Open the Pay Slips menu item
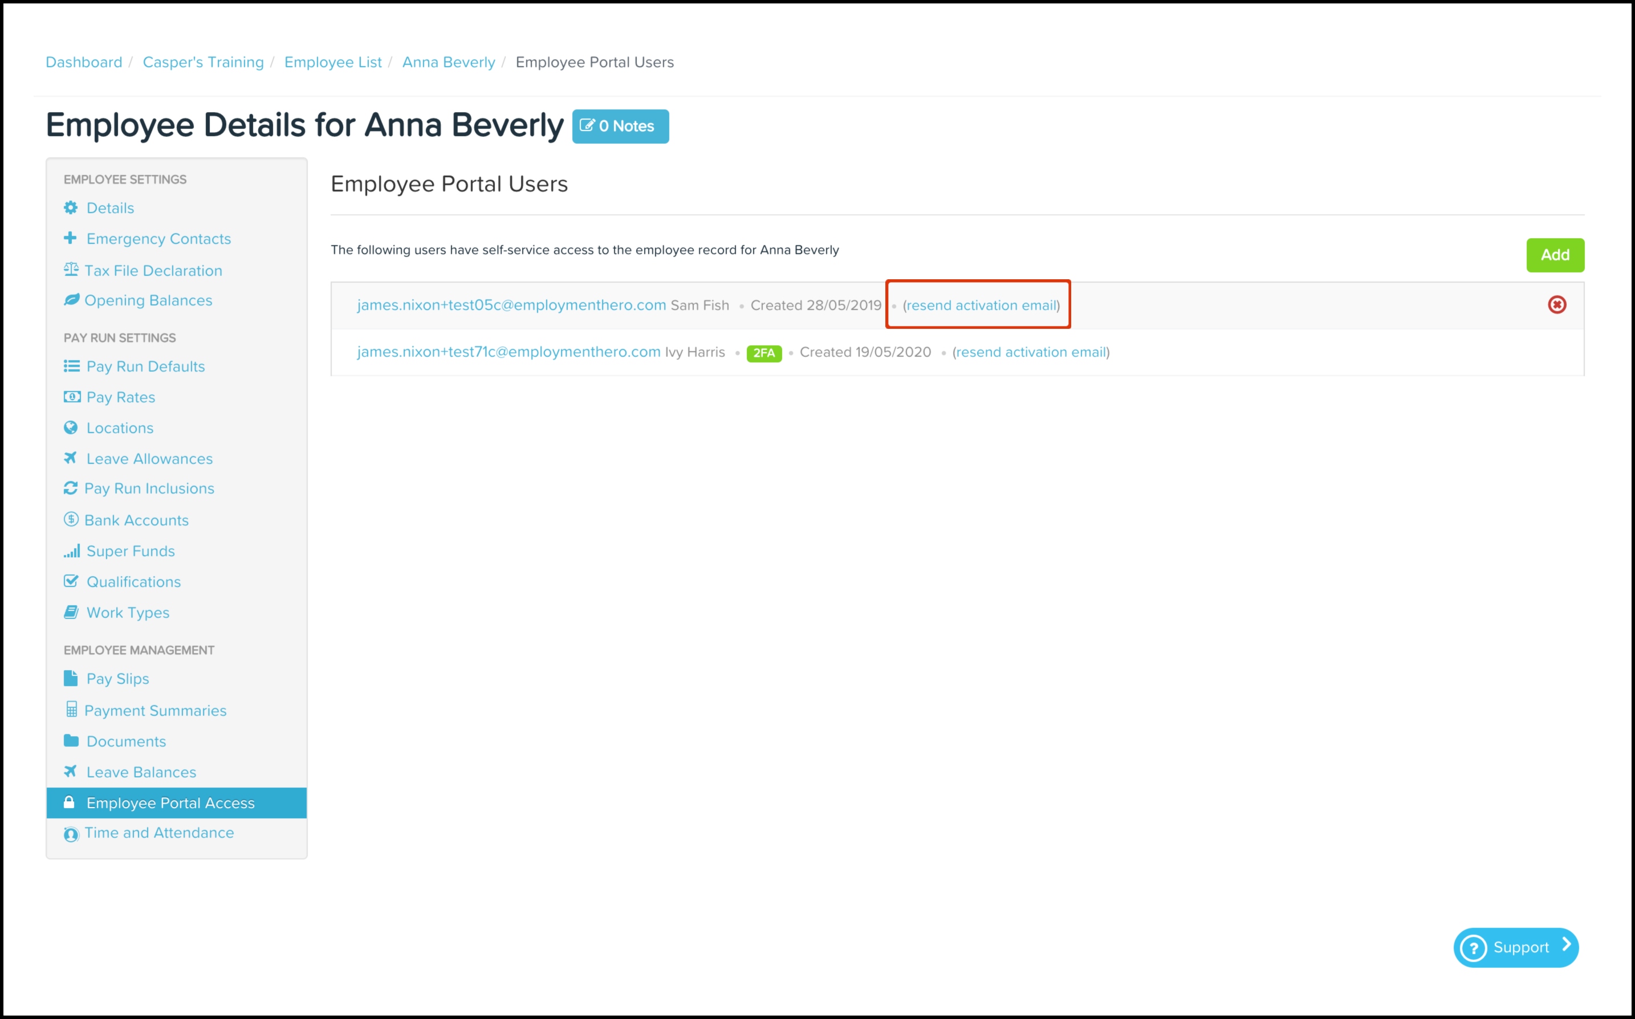This screenshot has width=1635, height=1019. (117, 679)
